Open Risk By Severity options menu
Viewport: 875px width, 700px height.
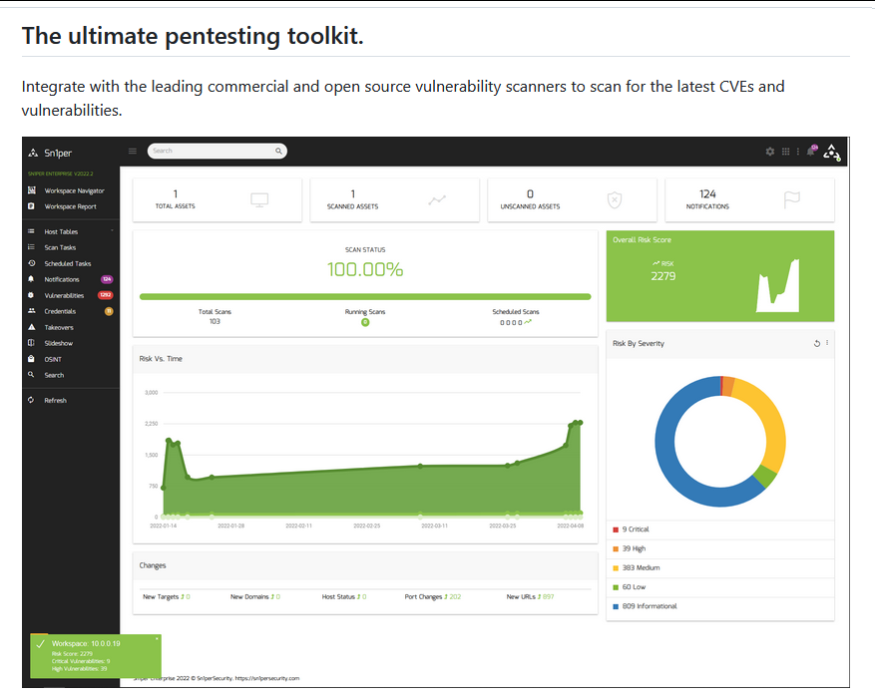tap(827, 343)
